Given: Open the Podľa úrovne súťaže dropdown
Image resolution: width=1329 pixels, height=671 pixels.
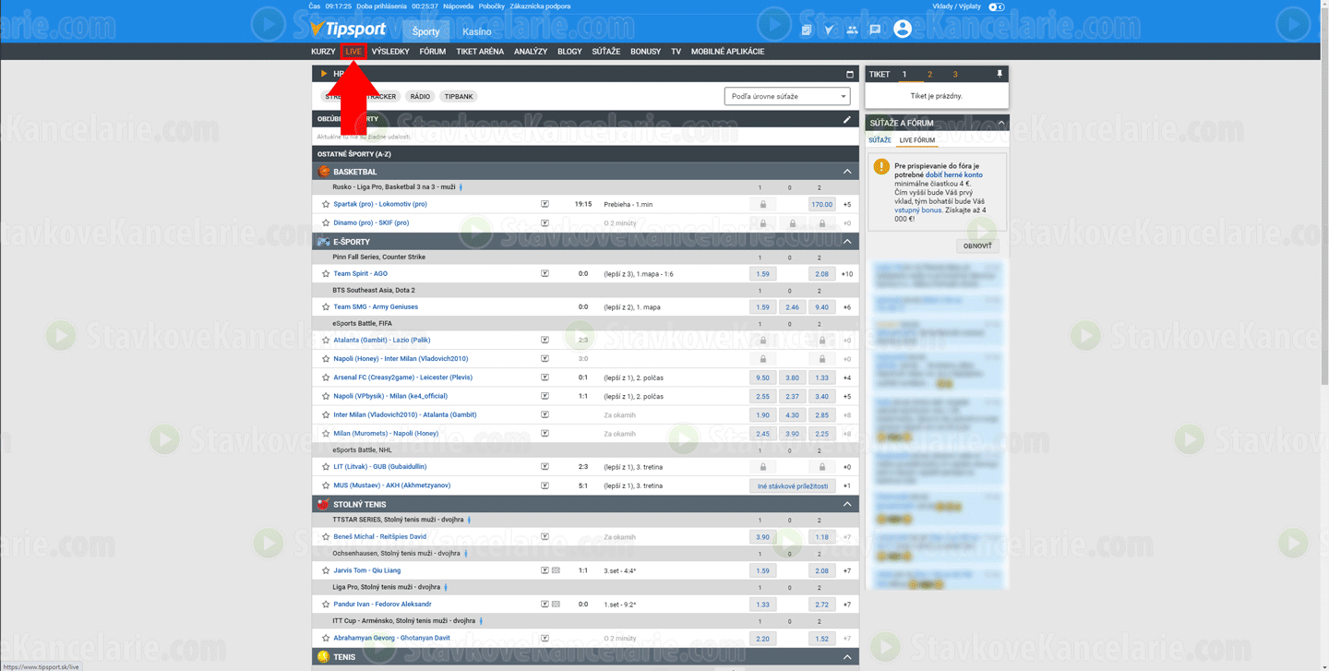Looking at the screenshot, I should (x=786, y=96).
